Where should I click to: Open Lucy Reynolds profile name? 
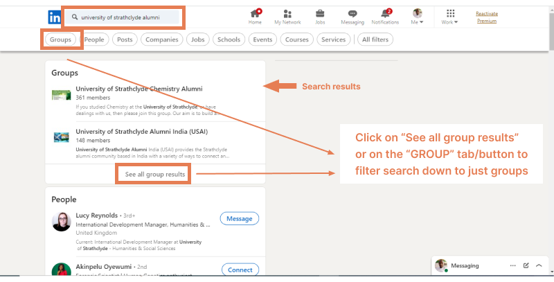coord(97,215)
